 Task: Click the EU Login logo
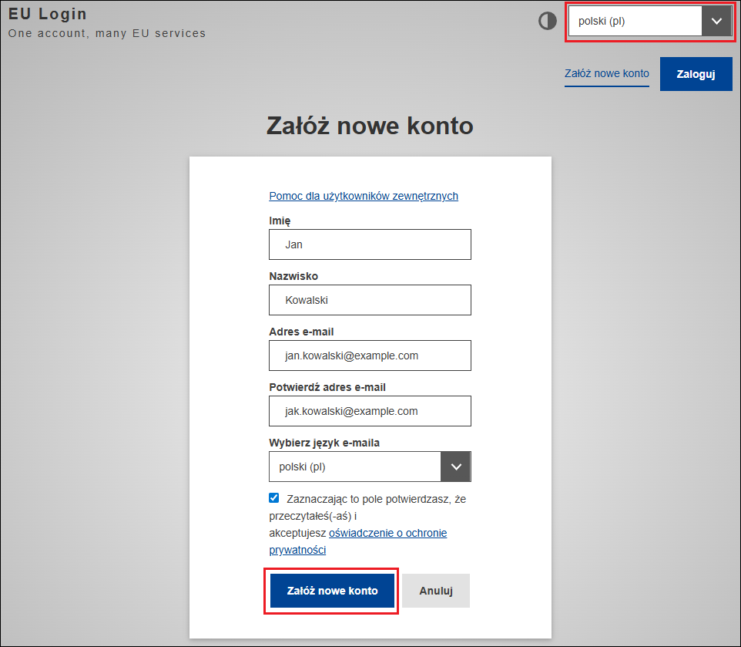click(x=48, y=13)
